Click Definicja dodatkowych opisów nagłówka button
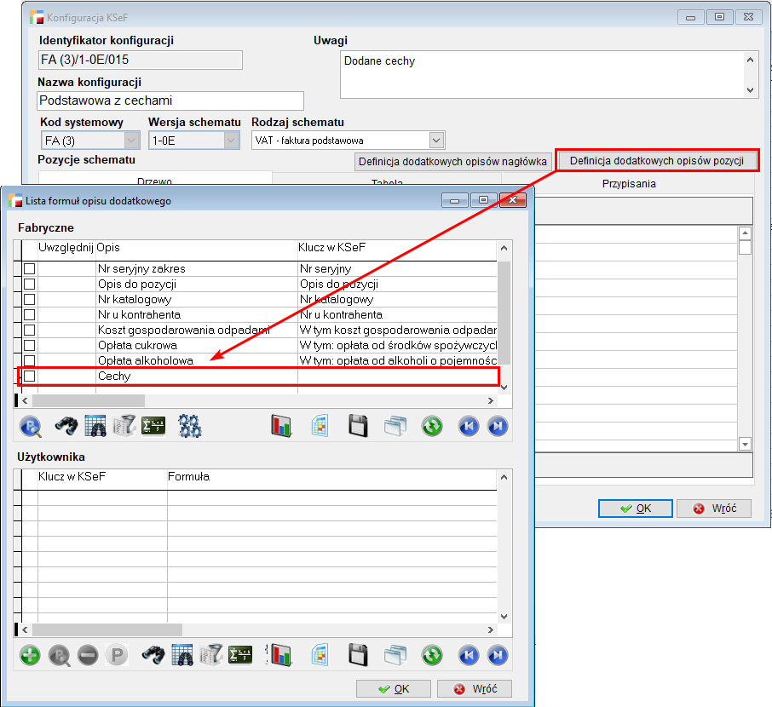 click(452, 161)
